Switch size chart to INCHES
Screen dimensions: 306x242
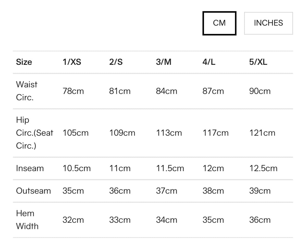pos(268,23)
